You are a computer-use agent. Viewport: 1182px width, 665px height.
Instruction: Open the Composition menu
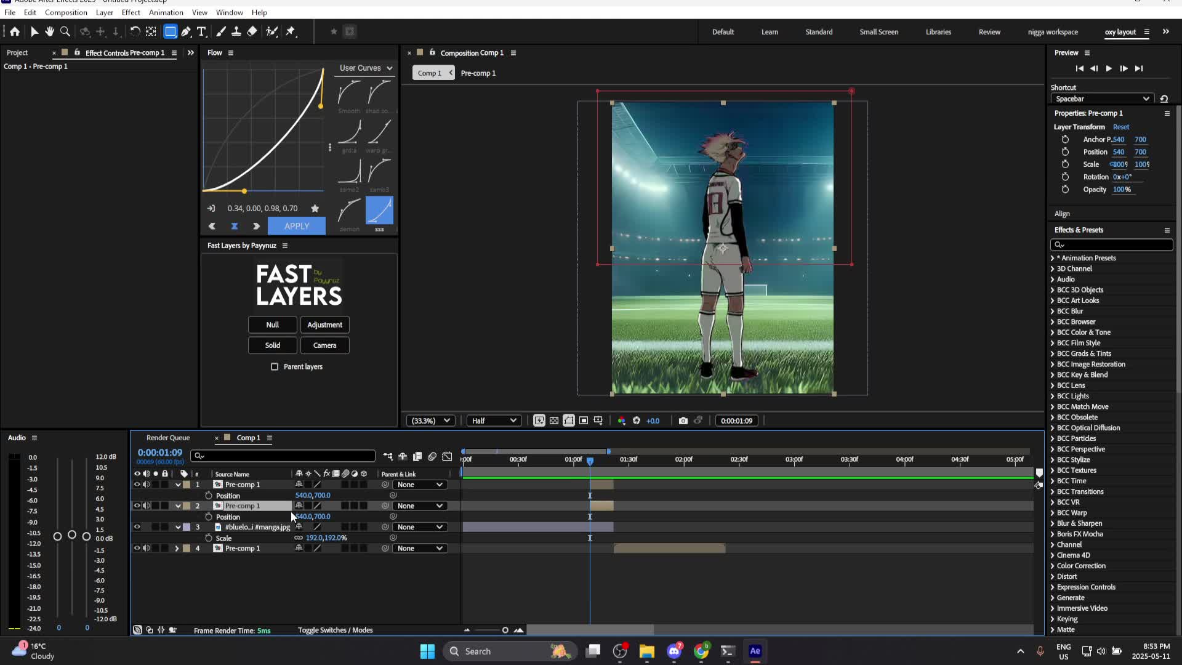66,12
